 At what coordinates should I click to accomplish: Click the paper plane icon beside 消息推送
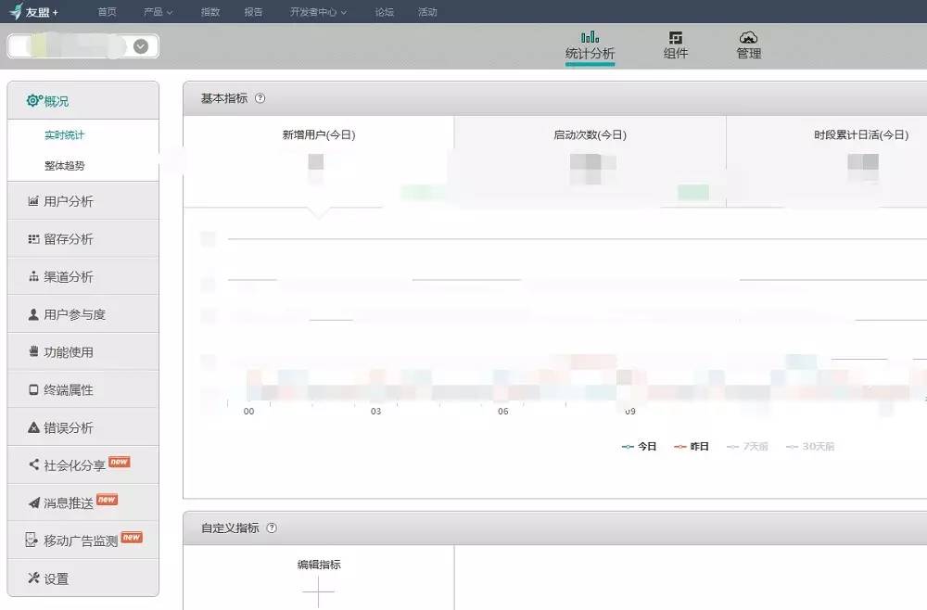[x=33, y=503]
